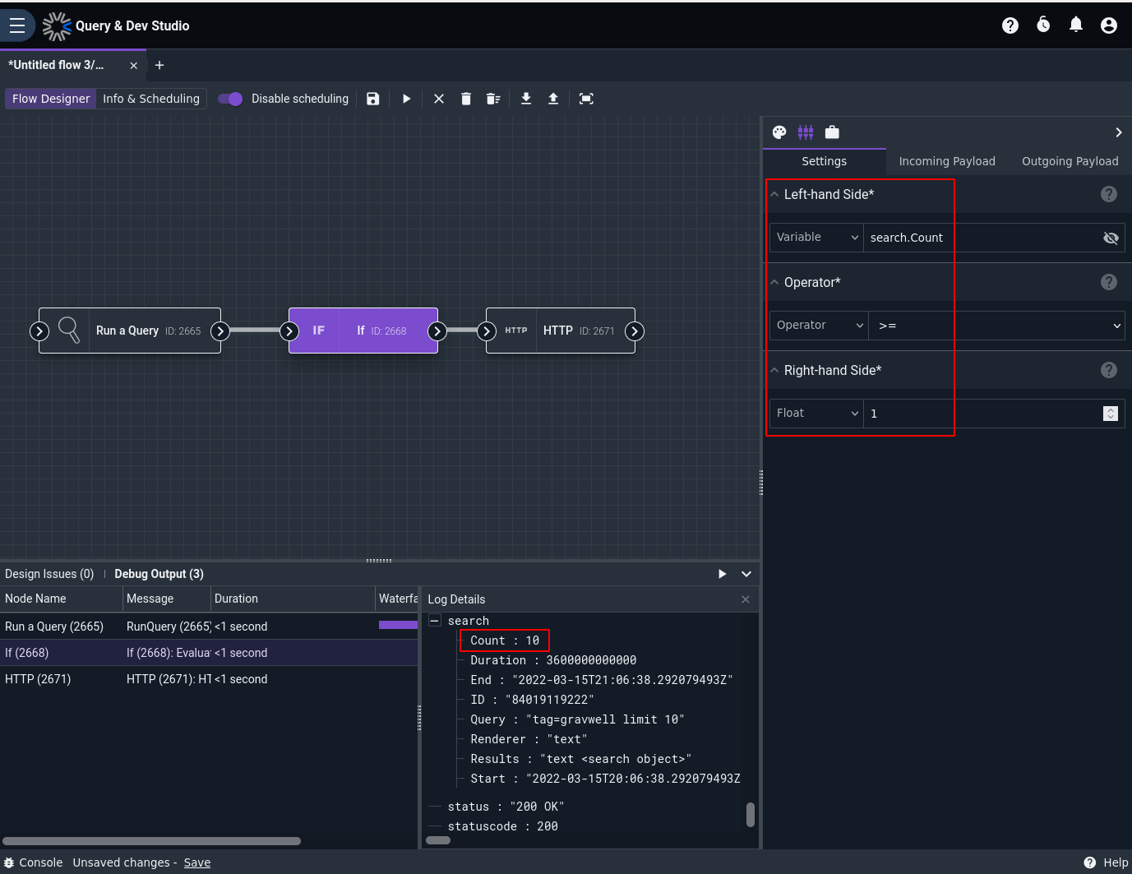Click the Save link in status bar
Image resolution: width=1132 pixels, height=874 pixels.
tap(197, 862)
